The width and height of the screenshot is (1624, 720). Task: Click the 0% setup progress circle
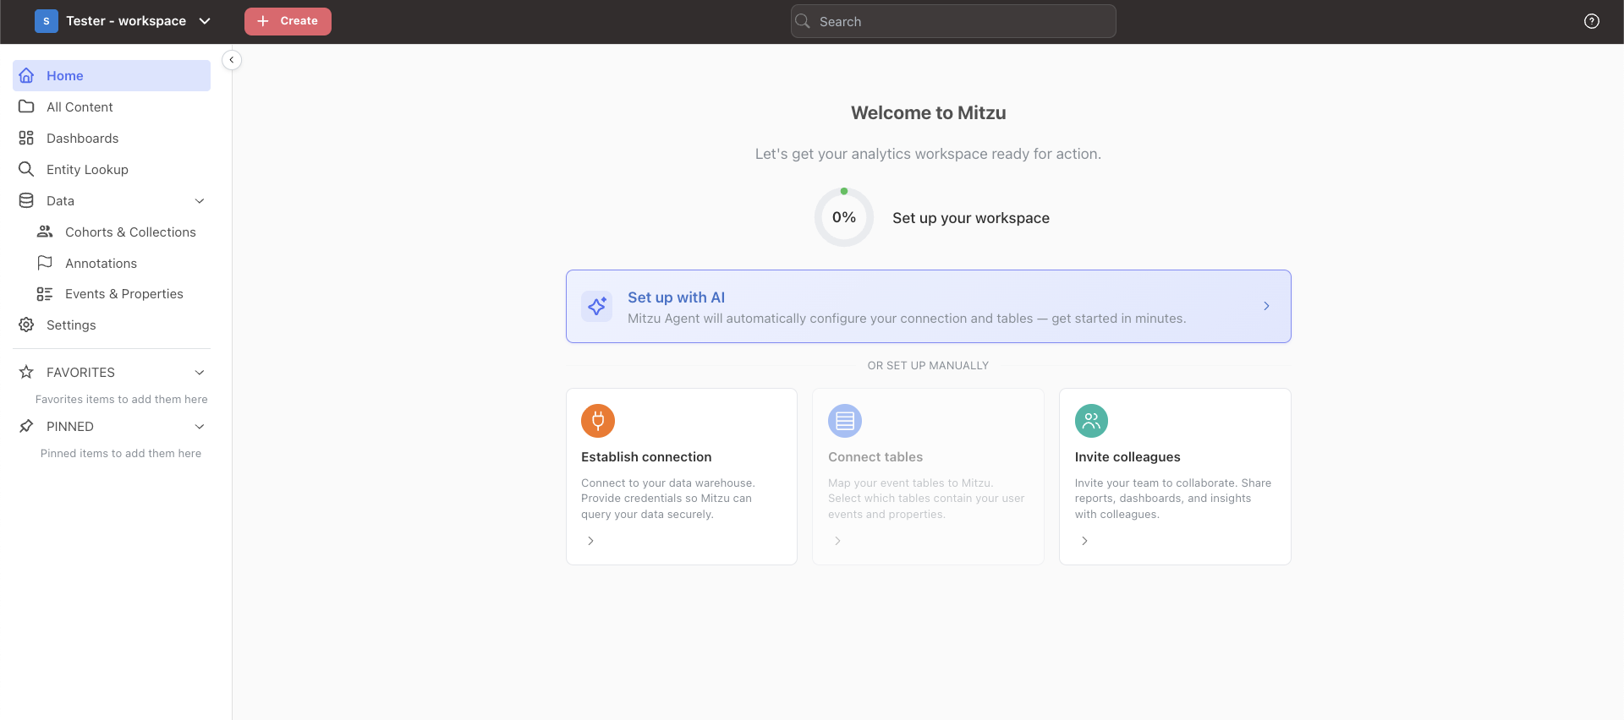point(844,217)
